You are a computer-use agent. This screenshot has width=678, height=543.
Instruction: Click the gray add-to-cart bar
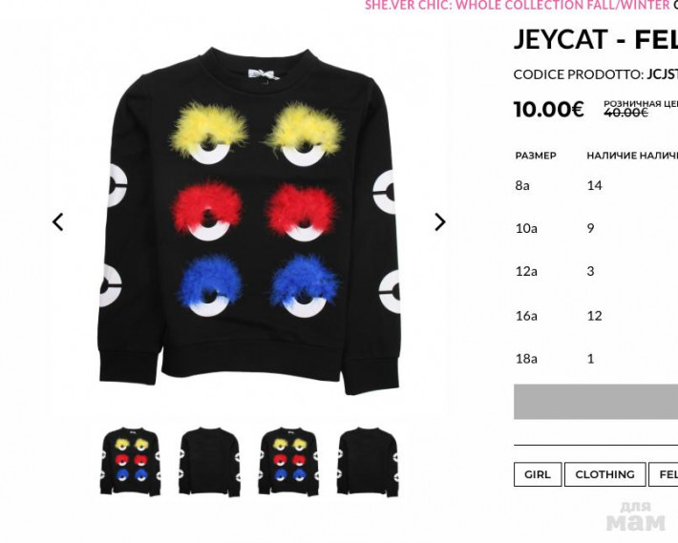click(596, 402)
